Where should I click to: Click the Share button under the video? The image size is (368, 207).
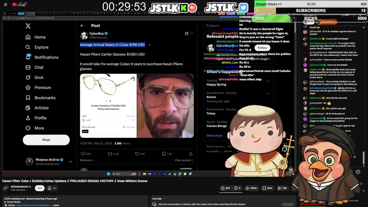coord(251,188)
